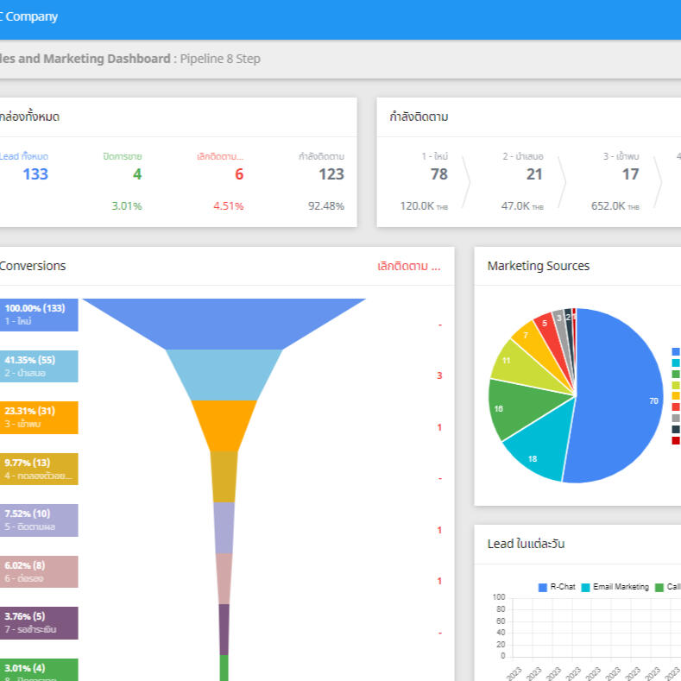The width and height of the screenshot is (681, 681).
Task: Click the blue top funnel segment
Action: 224,322
